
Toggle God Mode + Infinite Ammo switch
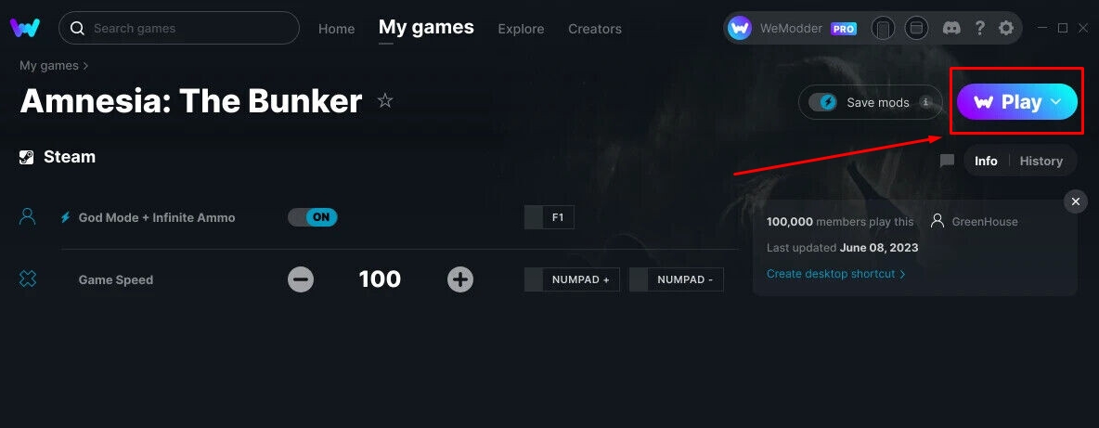[313, 217]
